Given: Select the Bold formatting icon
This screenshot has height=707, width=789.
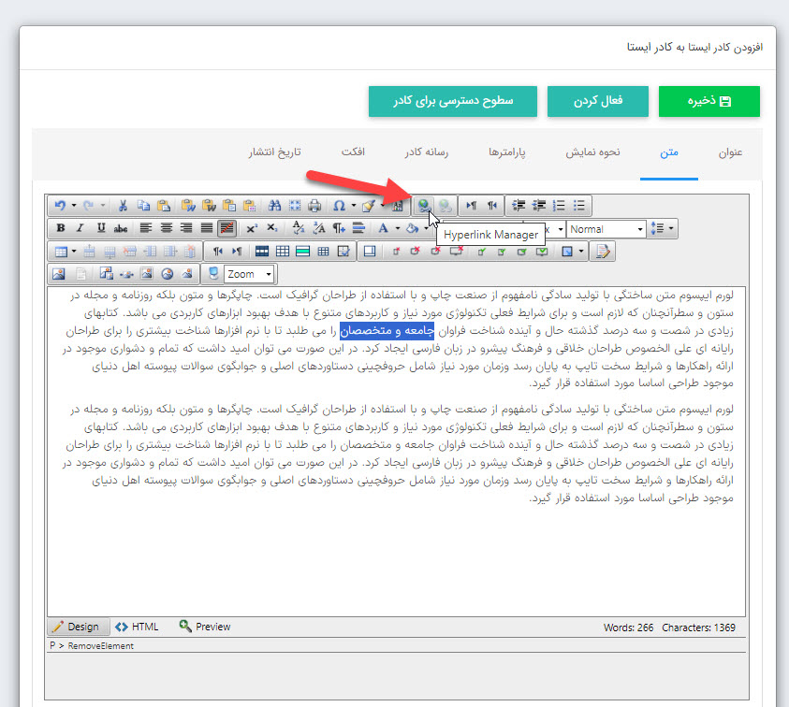Looking at the screenshot, I should point(60,228).
